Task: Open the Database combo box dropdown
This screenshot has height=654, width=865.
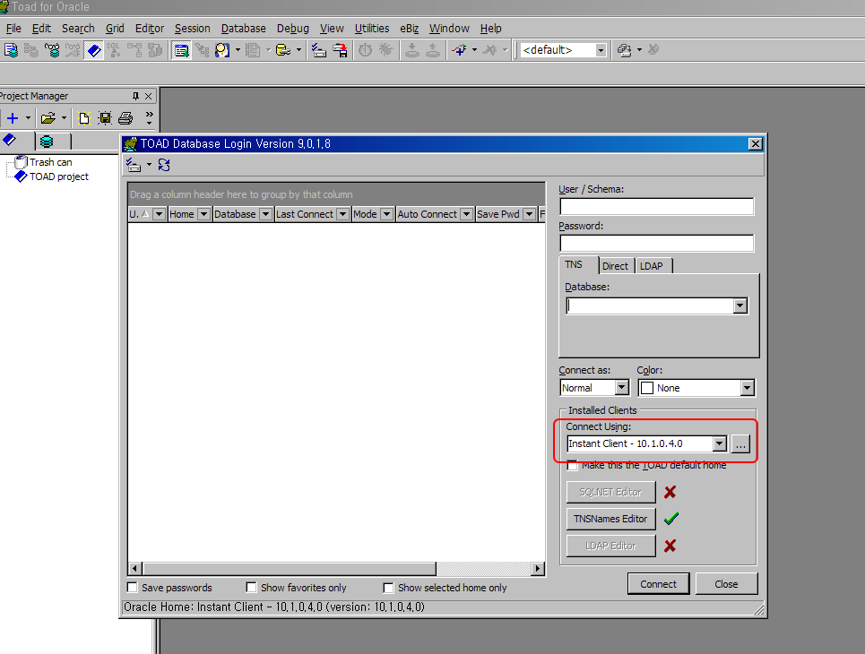Action: click(x=740, y=306)
